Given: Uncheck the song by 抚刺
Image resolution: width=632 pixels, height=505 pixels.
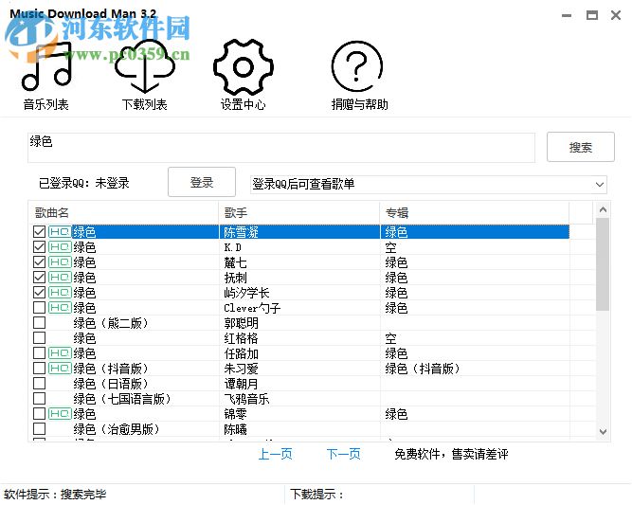Looking at the screenshot, I should [39, 278].
